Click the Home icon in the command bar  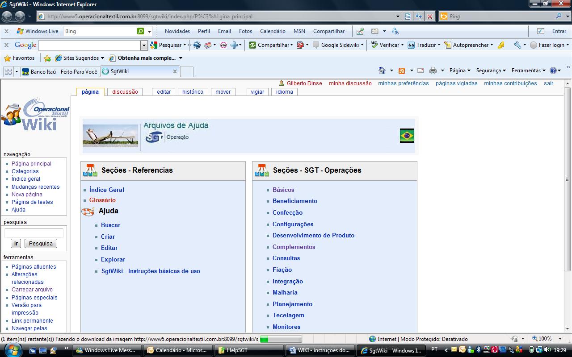point(382,71)
